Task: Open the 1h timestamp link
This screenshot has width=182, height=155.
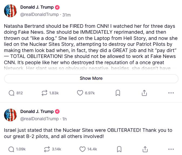Action: point(64,119)
